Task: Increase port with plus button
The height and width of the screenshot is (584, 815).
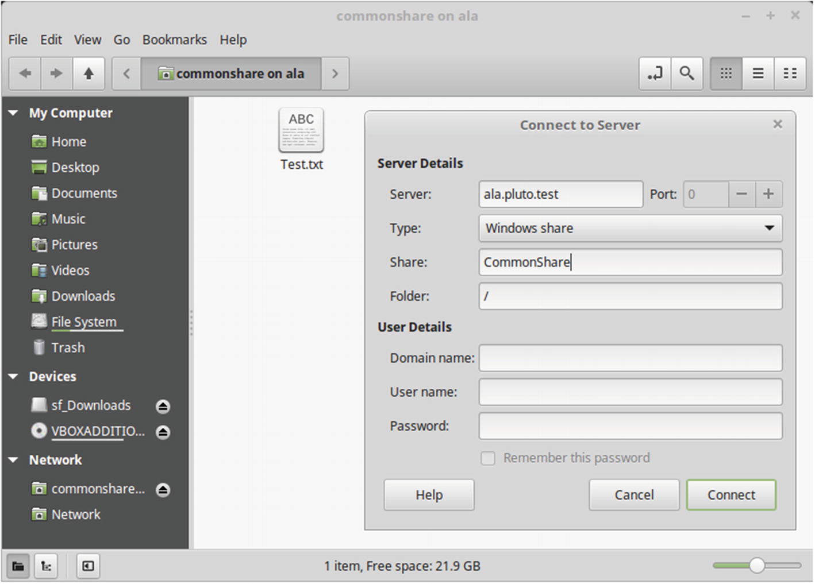Action: point(768,194)
